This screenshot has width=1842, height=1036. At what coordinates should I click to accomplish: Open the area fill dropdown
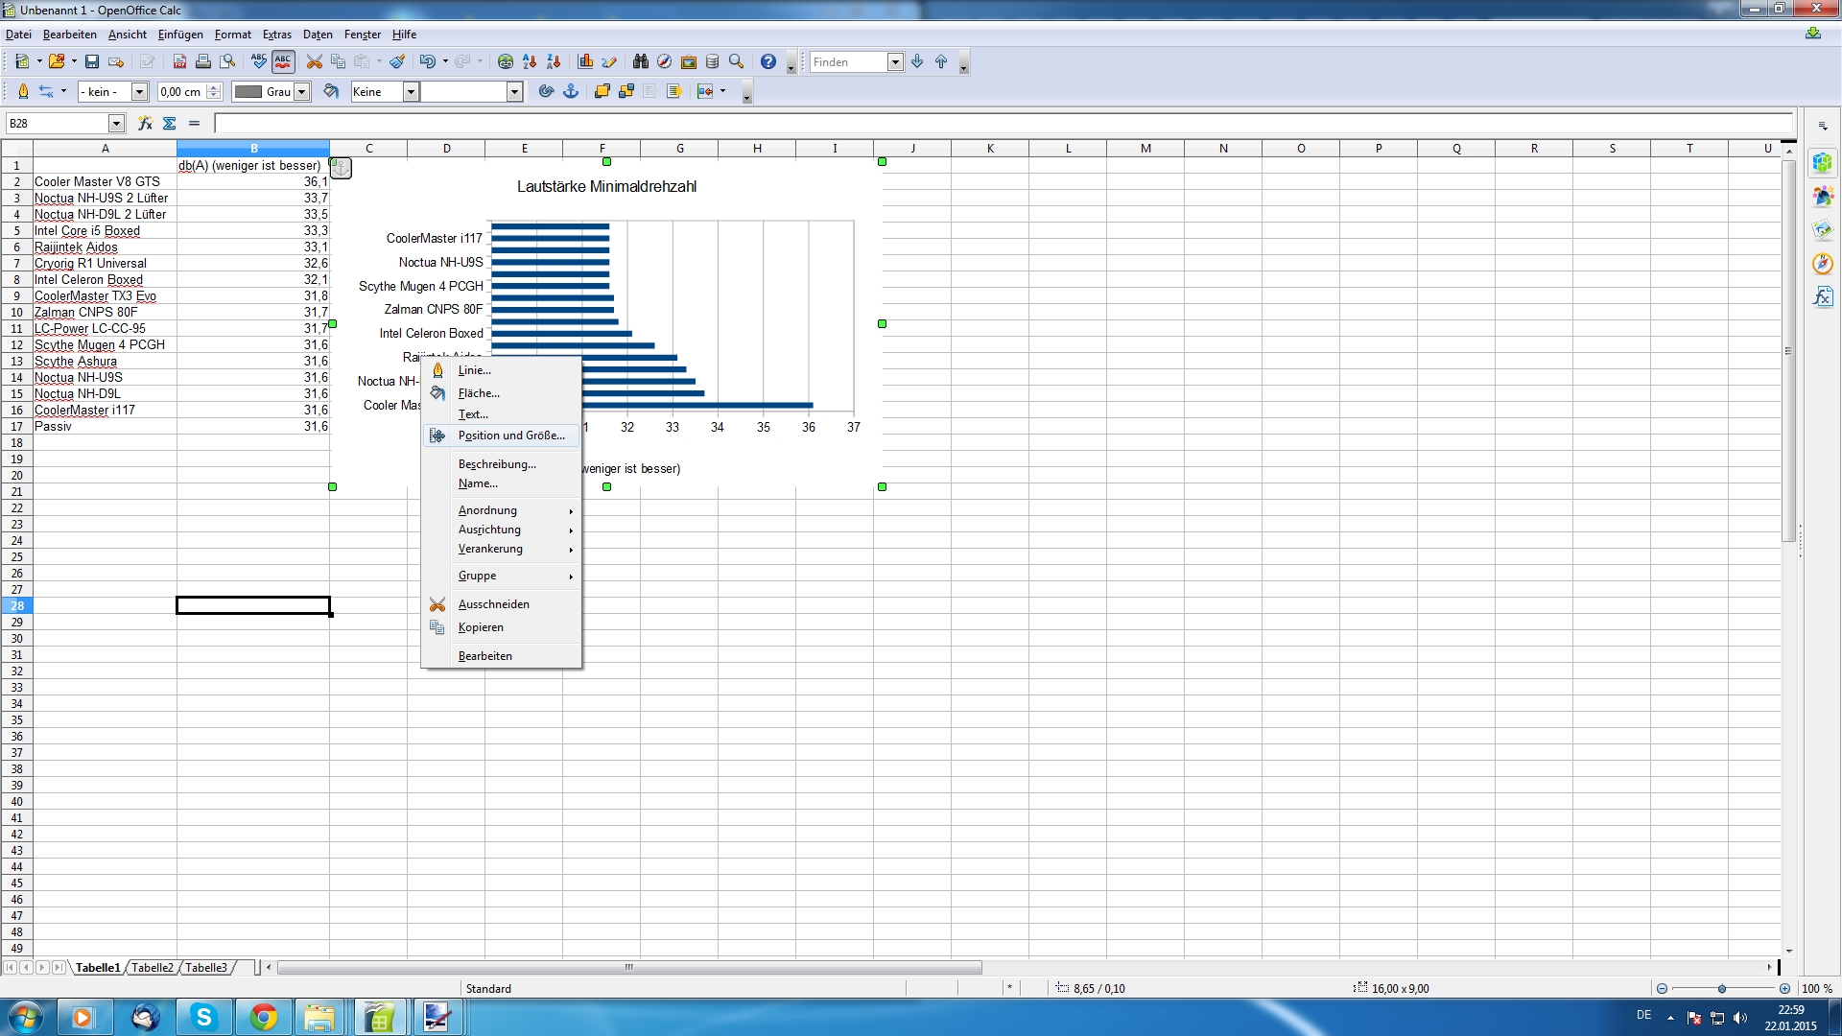click(514, 92)
